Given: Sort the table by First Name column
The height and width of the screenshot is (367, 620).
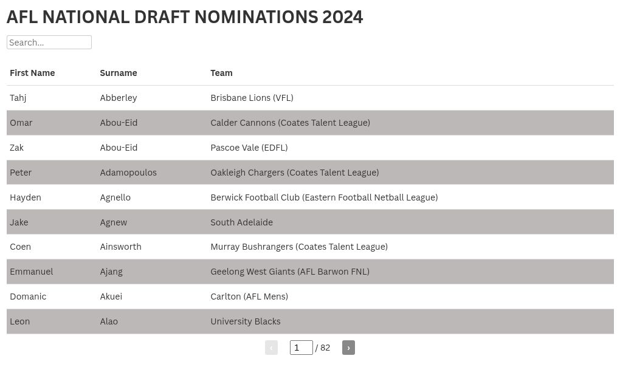Looking at the screenshot, I should pyautogui.click(x=32, y=73).
